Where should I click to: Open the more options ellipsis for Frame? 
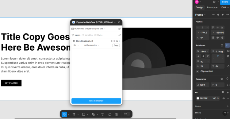(228, 15)
